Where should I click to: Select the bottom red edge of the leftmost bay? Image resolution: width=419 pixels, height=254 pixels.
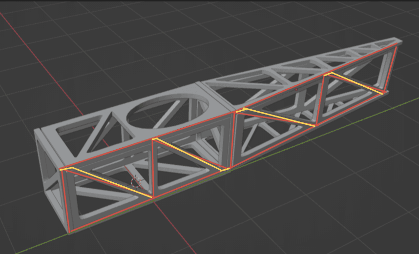pyautogui.click(x=112, y=213)
